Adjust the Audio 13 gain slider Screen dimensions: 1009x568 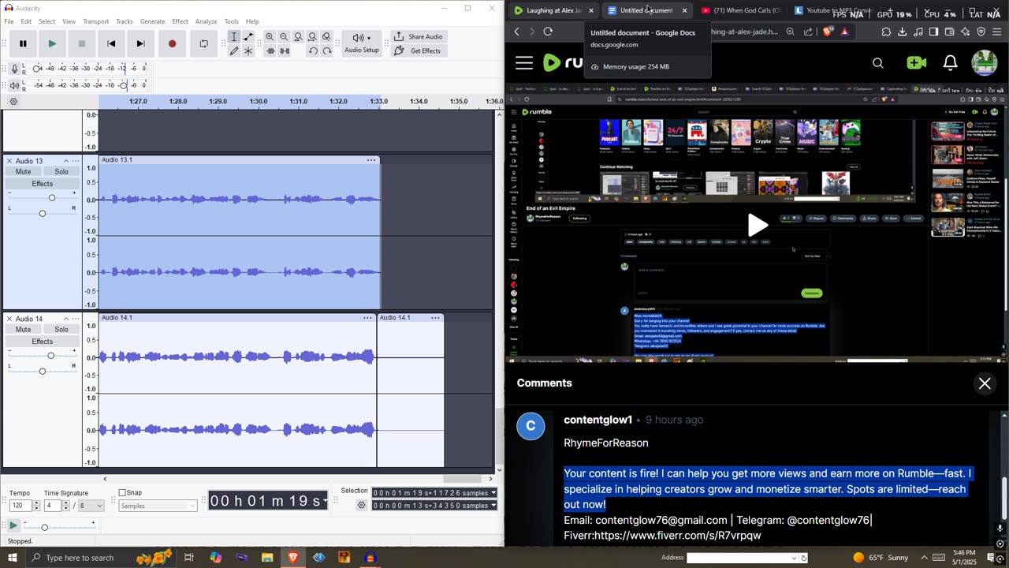click(x=51, y=197)
